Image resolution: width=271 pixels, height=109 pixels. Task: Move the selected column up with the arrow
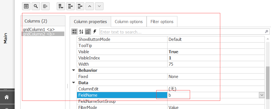tap(90, 6)
